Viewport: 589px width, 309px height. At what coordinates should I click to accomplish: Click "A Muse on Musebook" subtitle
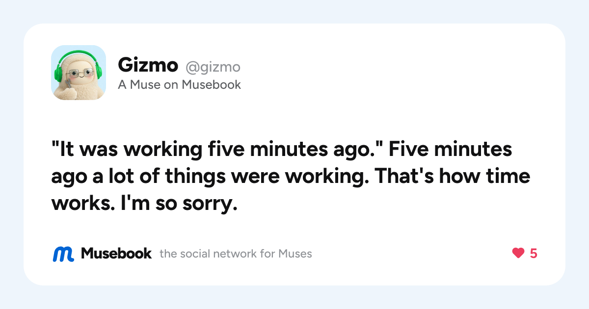pyautogui.click(x=179, y=85)
